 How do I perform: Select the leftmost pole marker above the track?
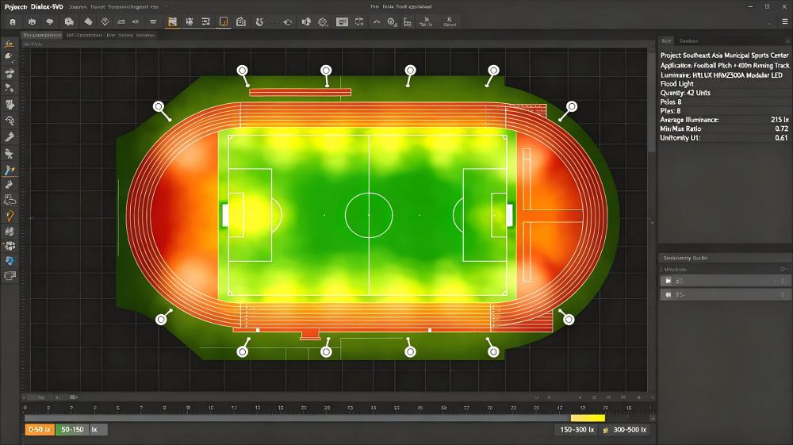243,71
